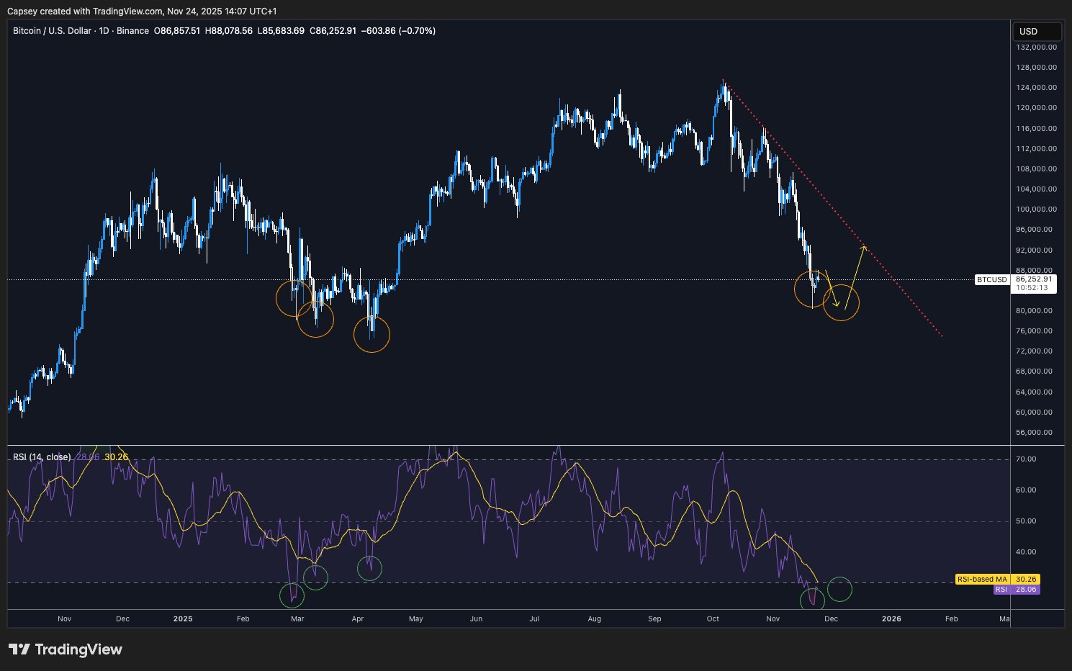
Task: Select the orange circle around late-November candles
Action: point(812,289)
